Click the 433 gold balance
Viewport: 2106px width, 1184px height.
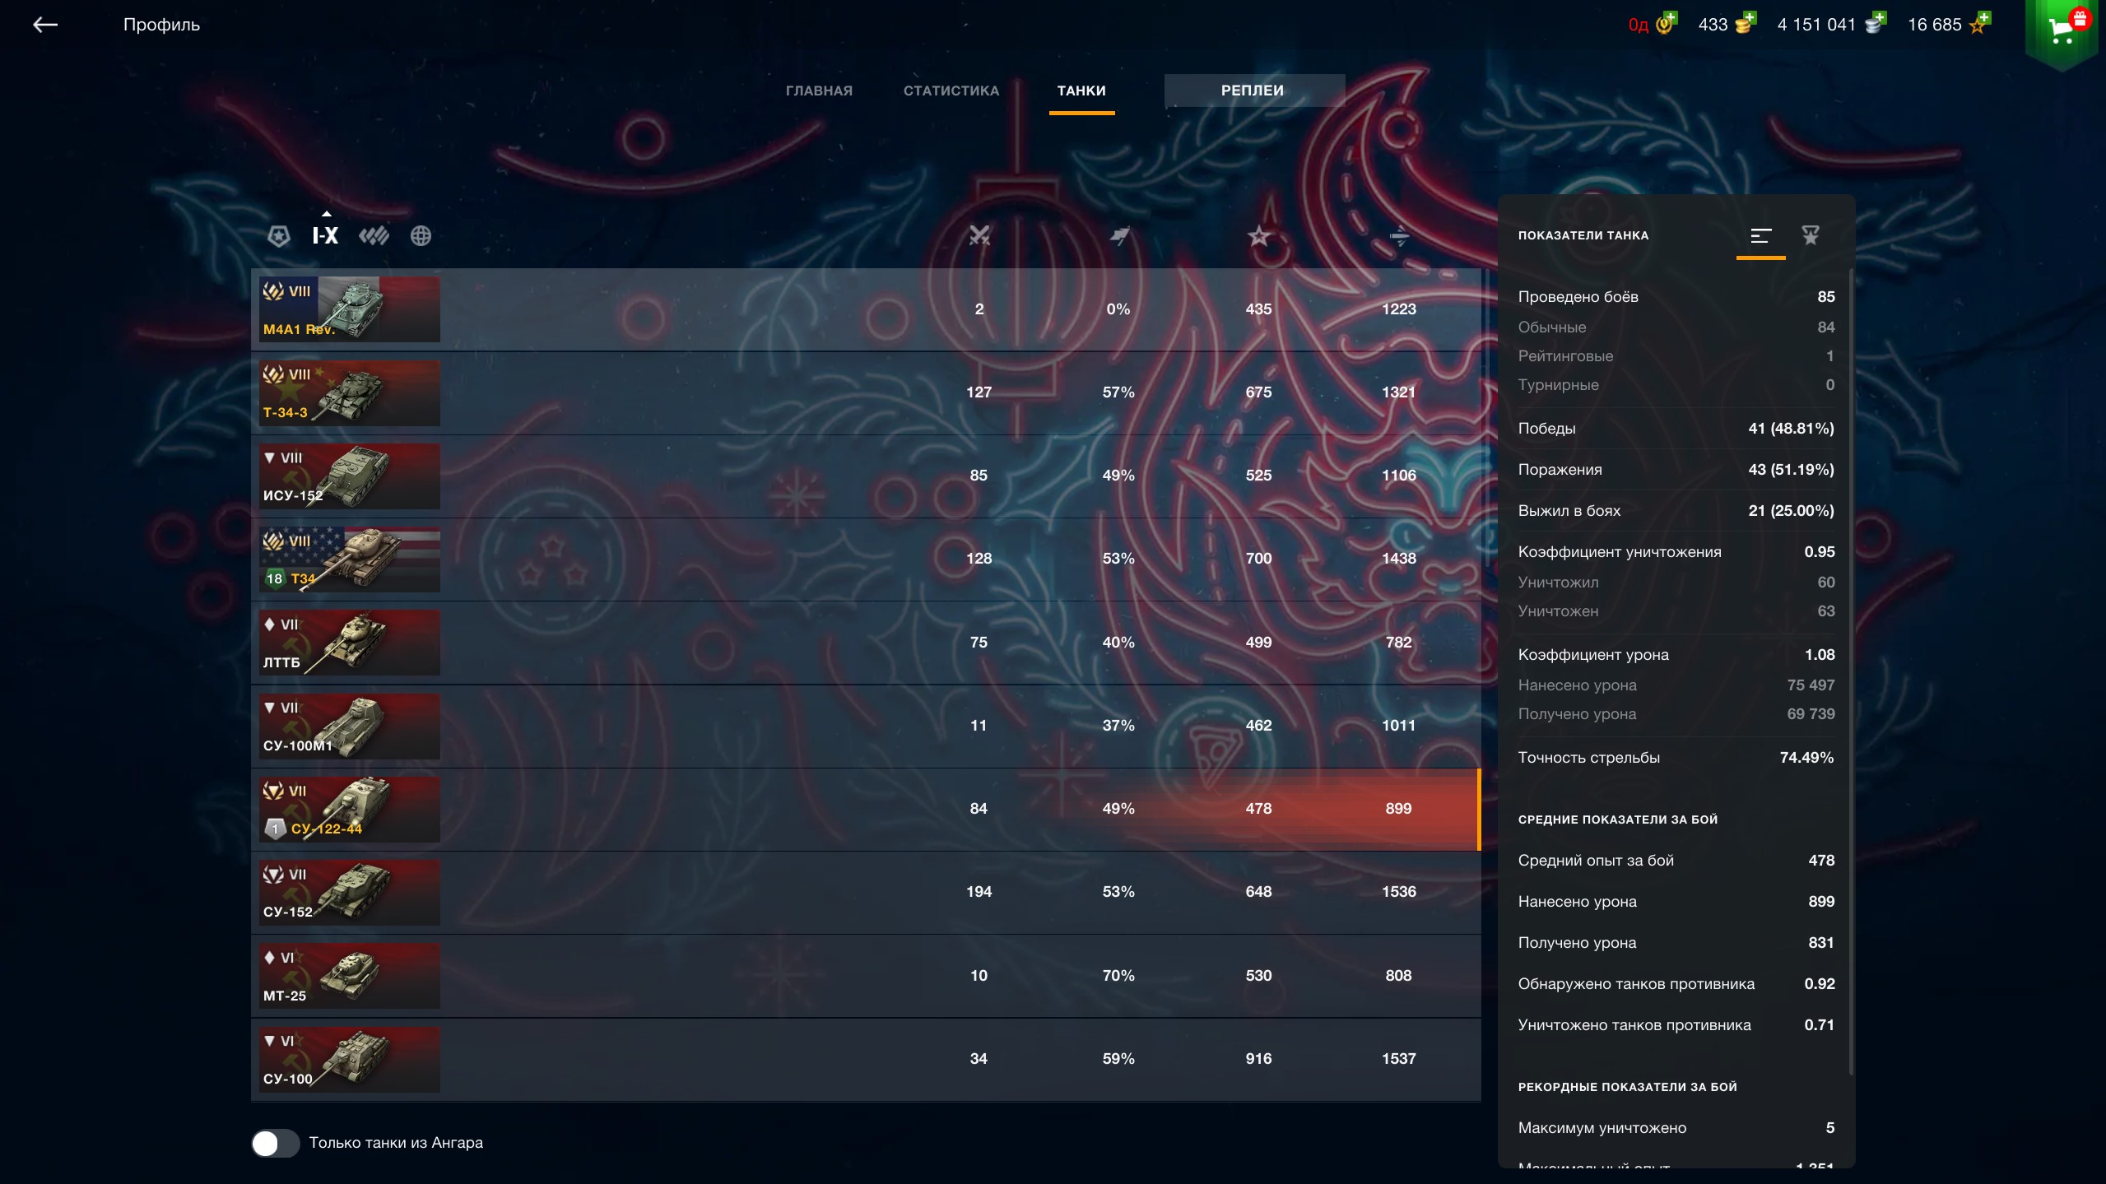click(x=1713, y=25)
